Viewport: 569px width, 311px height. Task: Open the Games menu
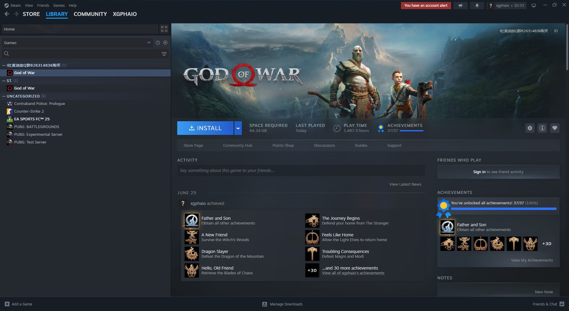[x=59, y=5]
